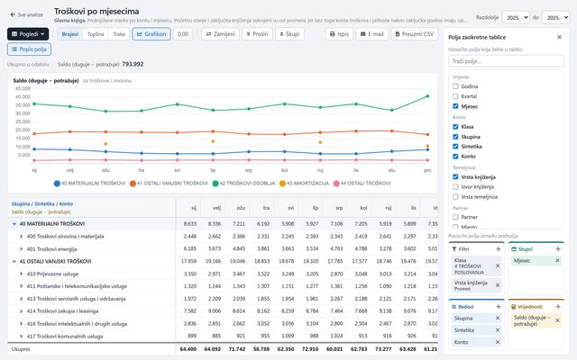Switch to Trake view
Image resolution: width=577 pixels, height=360 pixels.
119,34
